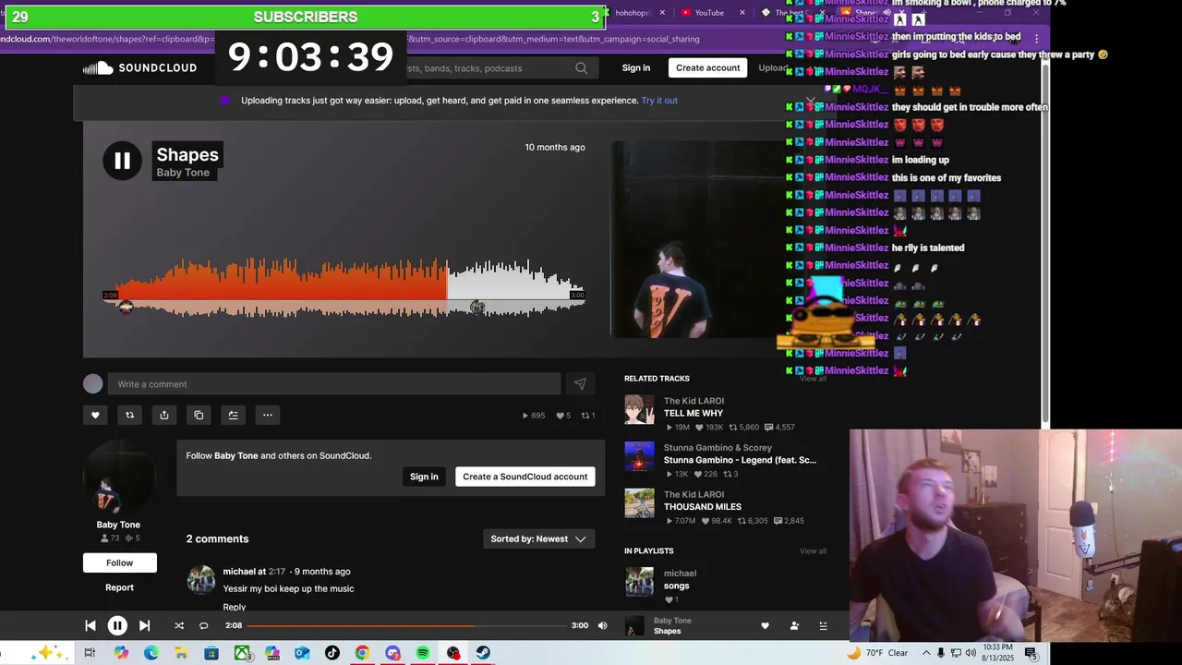Open Spotify from the taskbar
1182x665 pixels.
point(423,653)
